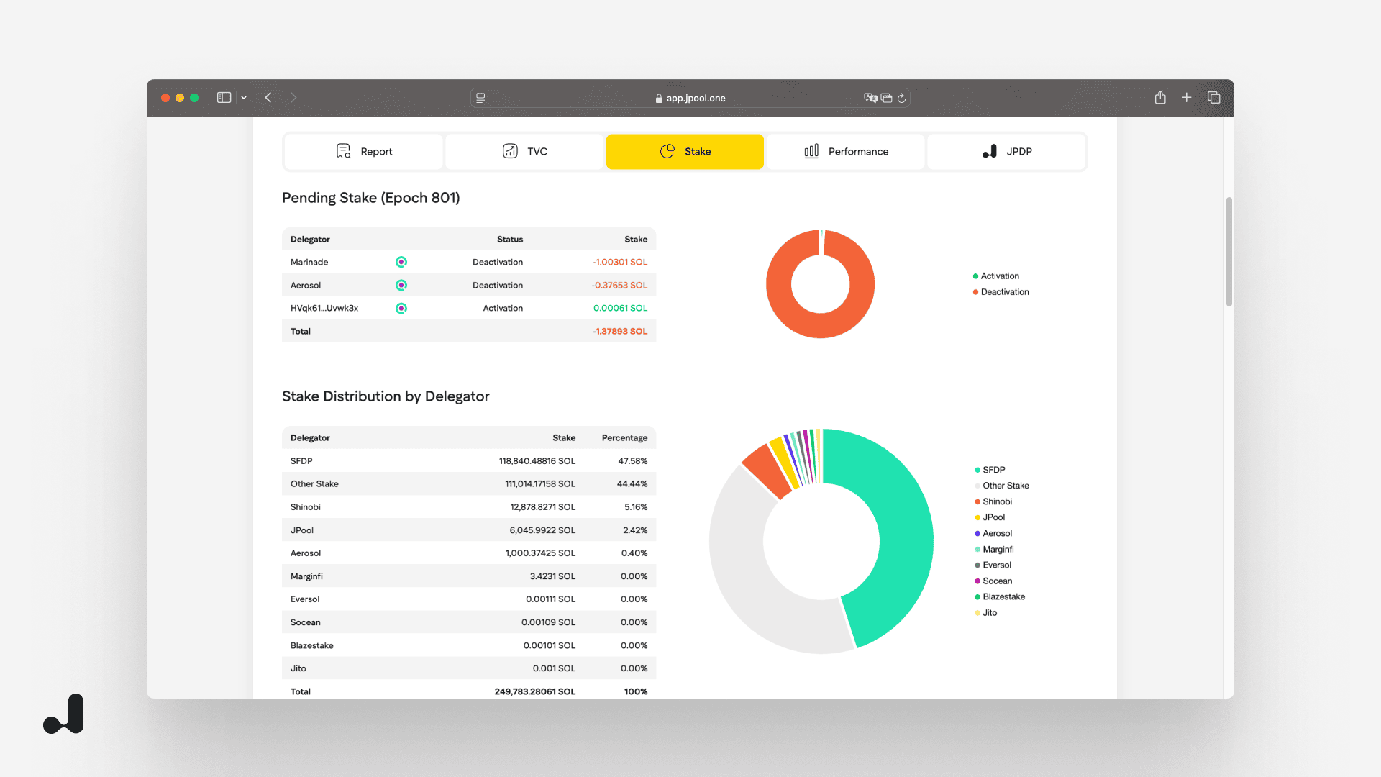Click the page reader icon in address bar
This screenshot has height=777, width=1381.
pos(480,98)
